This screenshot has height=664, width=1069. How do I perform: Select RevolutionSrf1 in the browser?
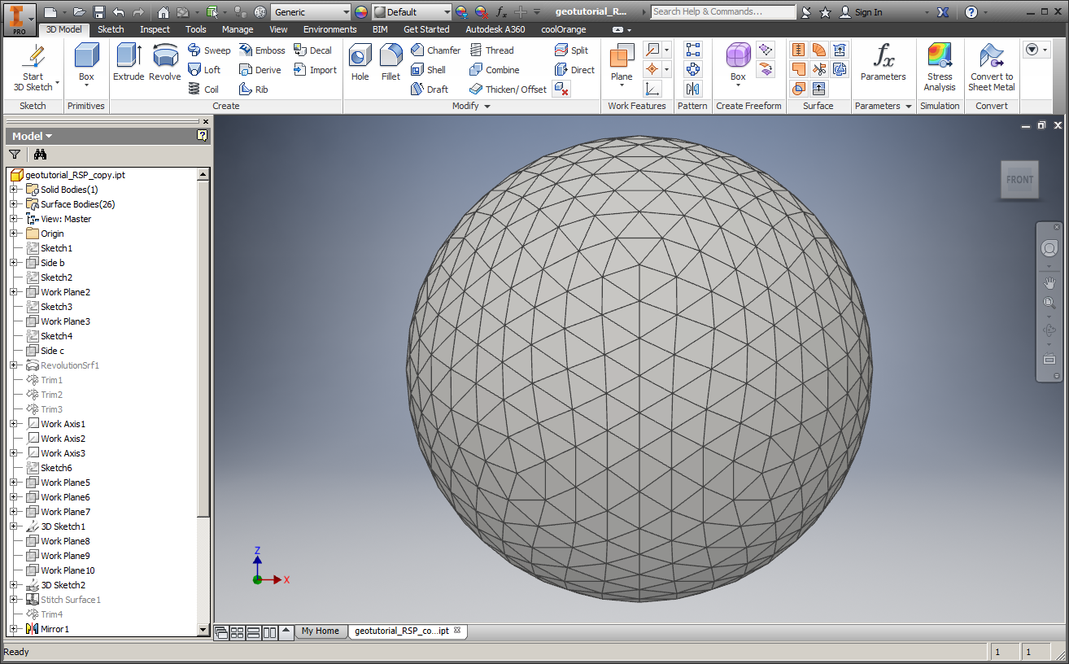(70, 365)
